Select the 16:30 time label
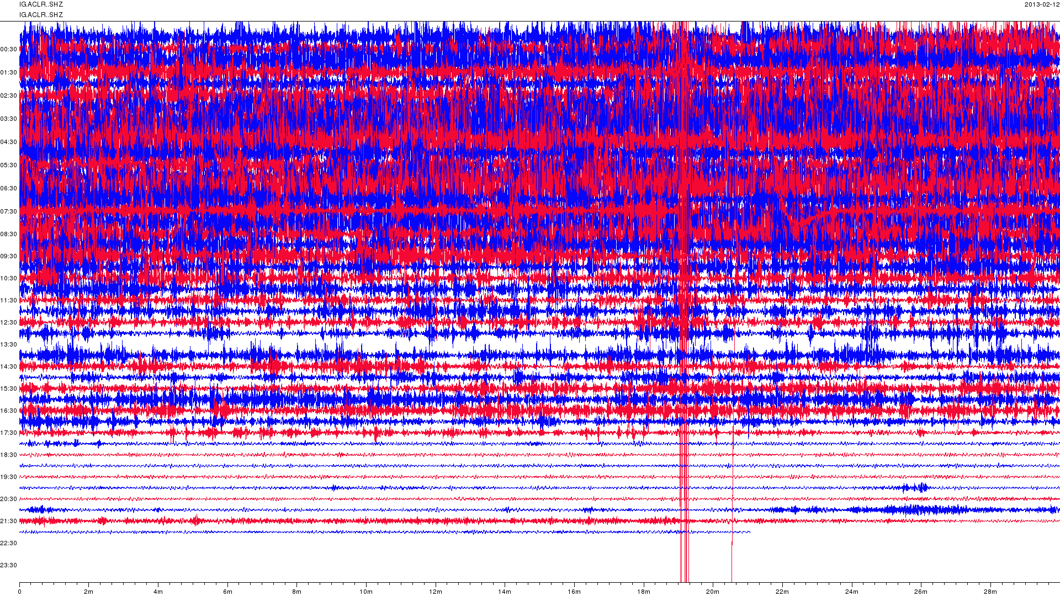This screenshot has height=596, width=1060. tap(8, 411)
